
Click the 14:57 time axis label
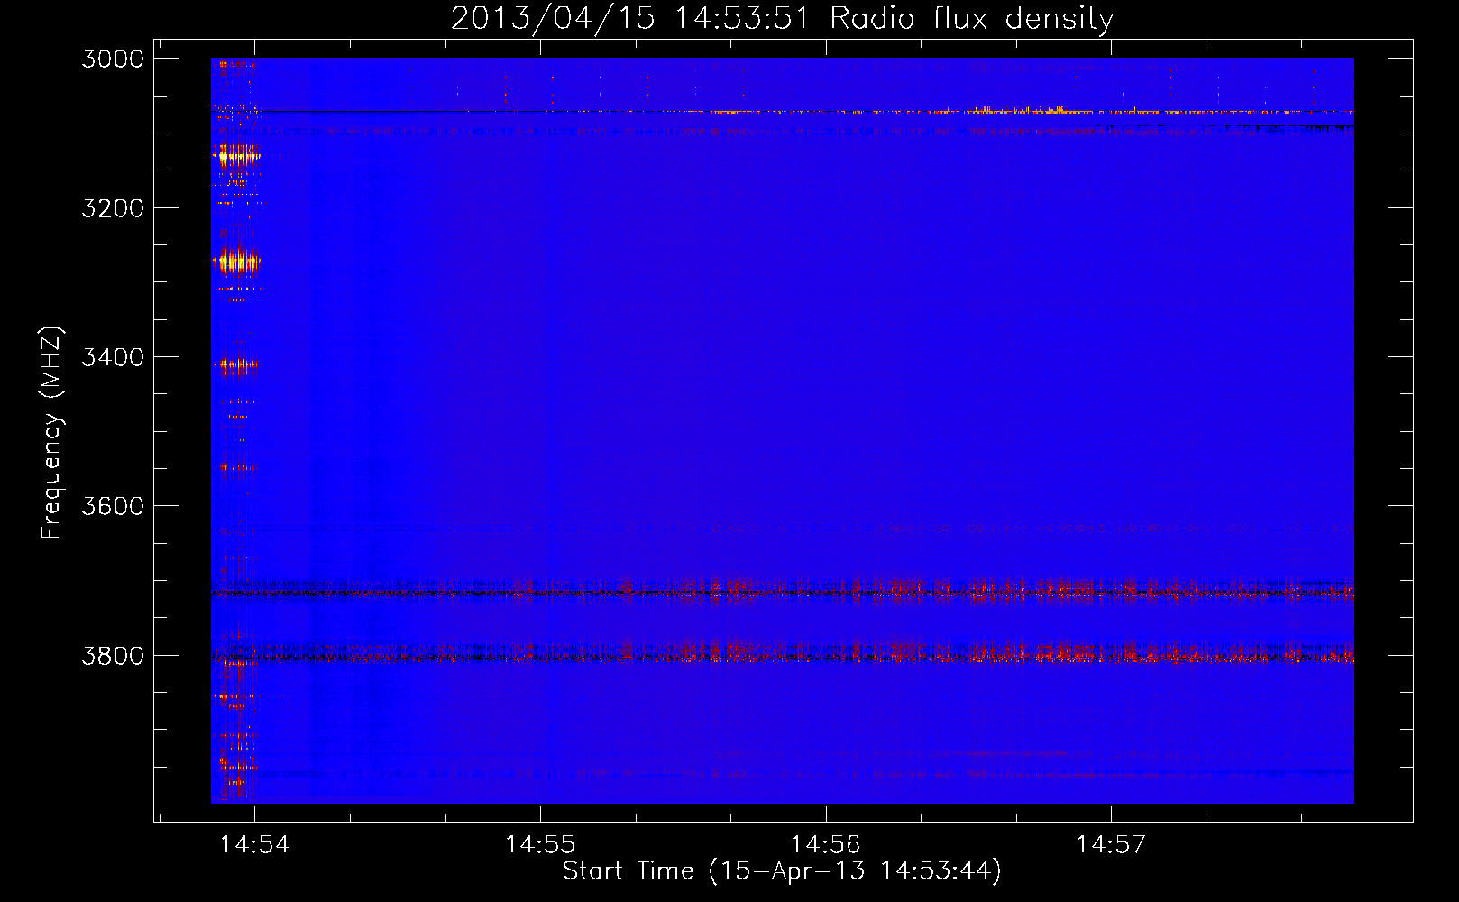pyautogui.click(x=1111, y=844)
